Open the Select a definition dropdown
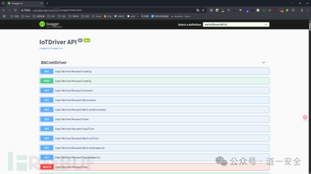311x174 pixels. click(x=236, y=25)
